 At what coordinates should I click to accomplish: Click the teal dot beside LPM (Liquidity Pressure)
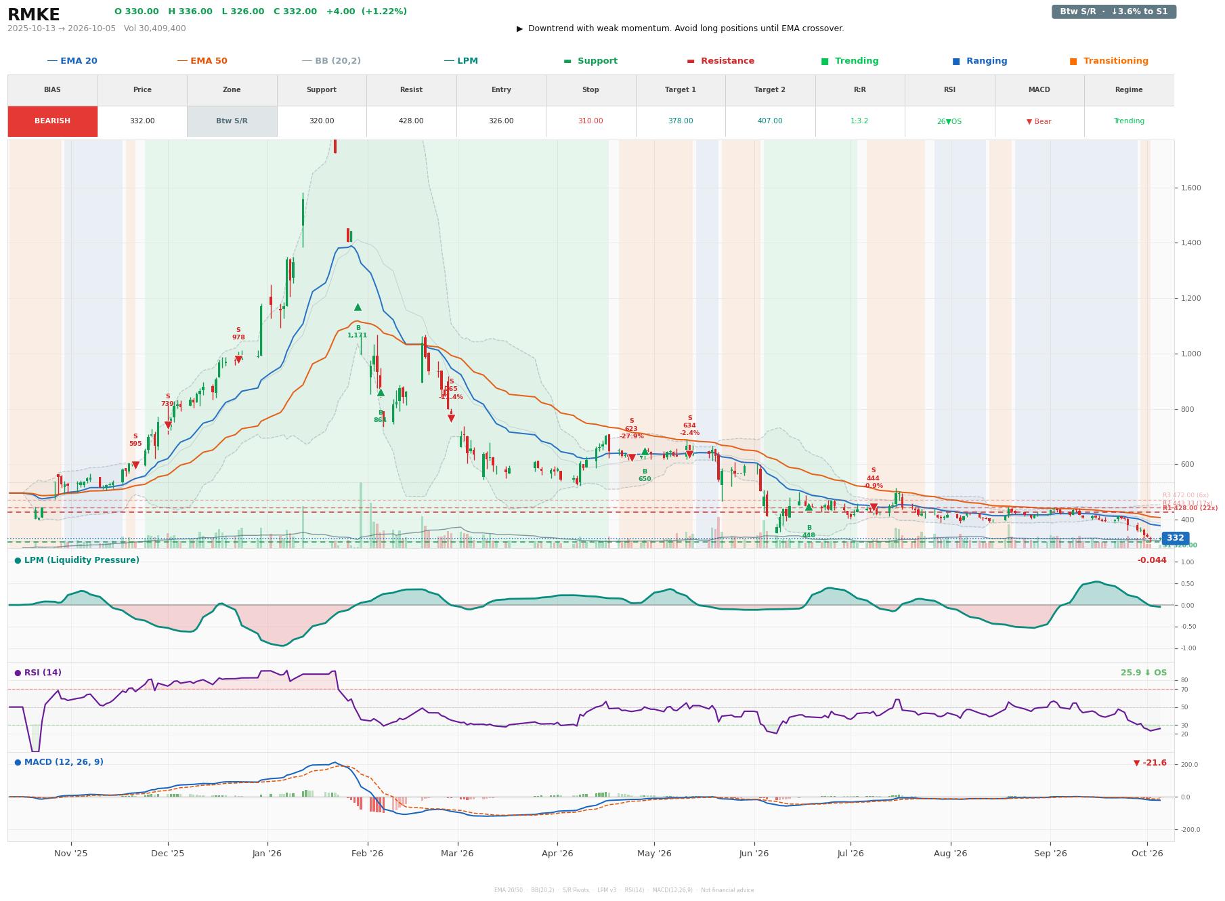(18, 560)
